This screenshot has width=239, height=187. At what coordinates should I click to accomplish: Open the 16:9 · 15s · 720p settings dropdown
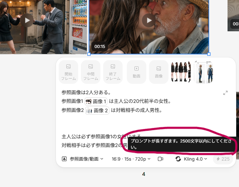click(131, 159)
